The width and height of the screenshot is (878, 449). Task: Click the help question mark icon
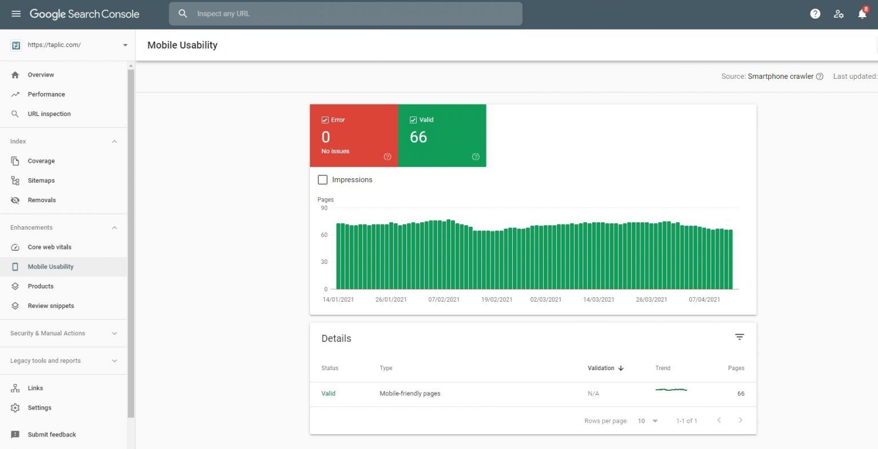click(815, 13)
